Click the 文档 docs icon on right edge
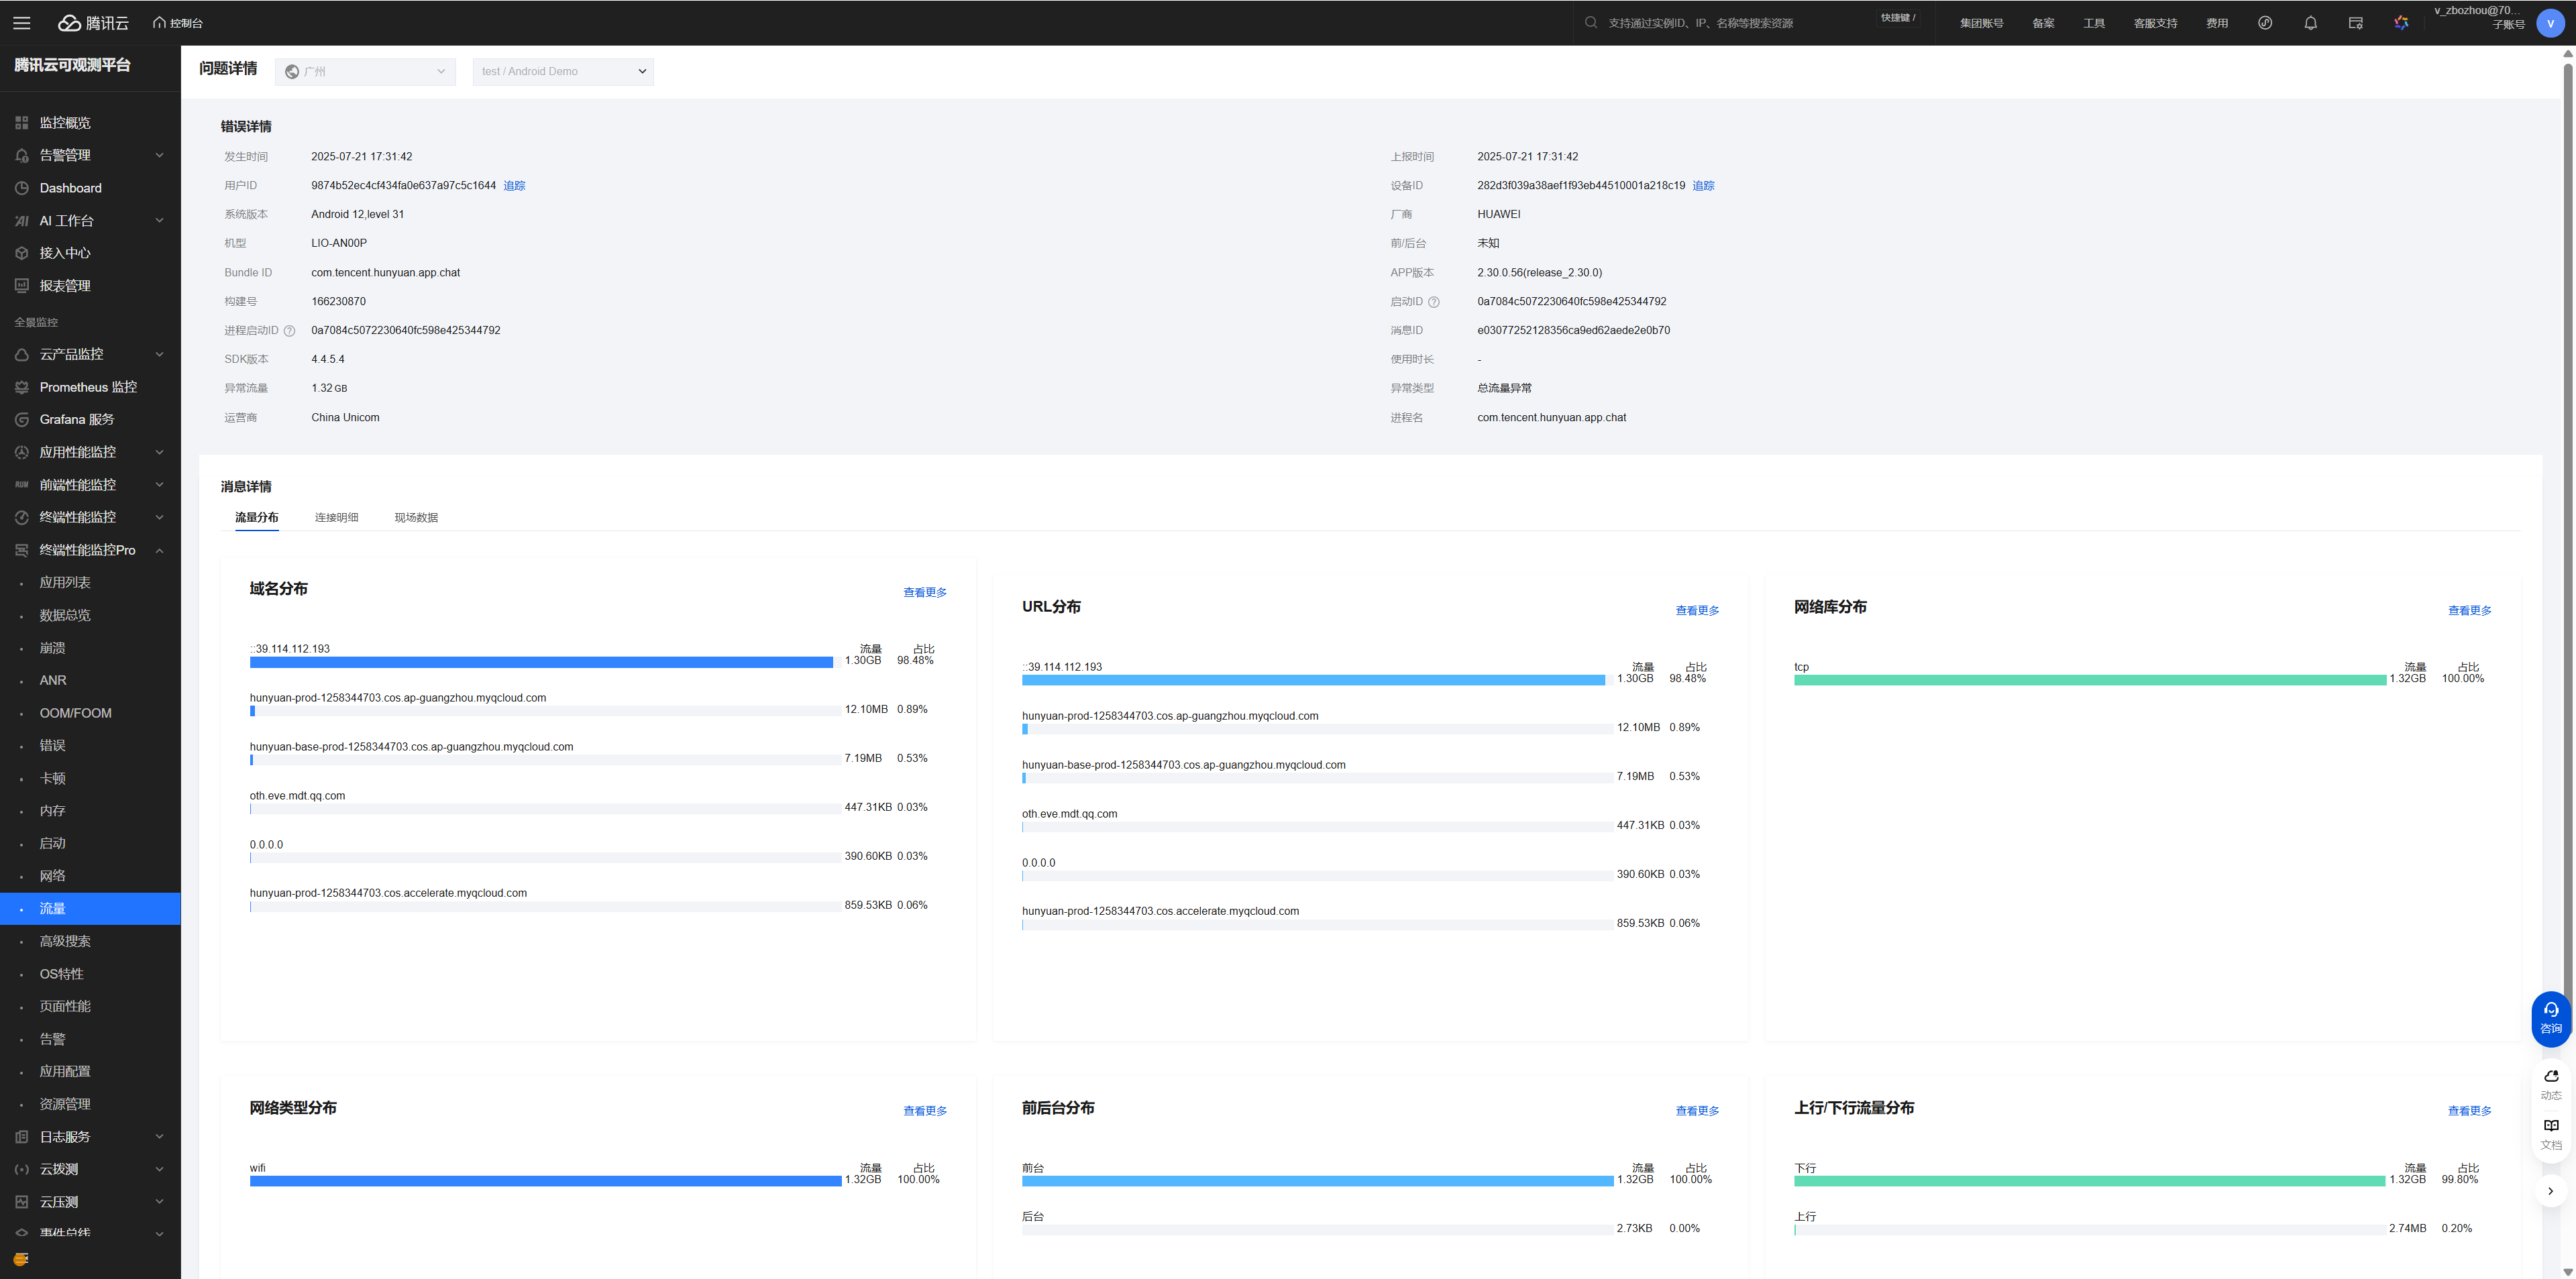Screen dimensions: 2576x1279 pyautogui.click(x=2551, y=1133)
